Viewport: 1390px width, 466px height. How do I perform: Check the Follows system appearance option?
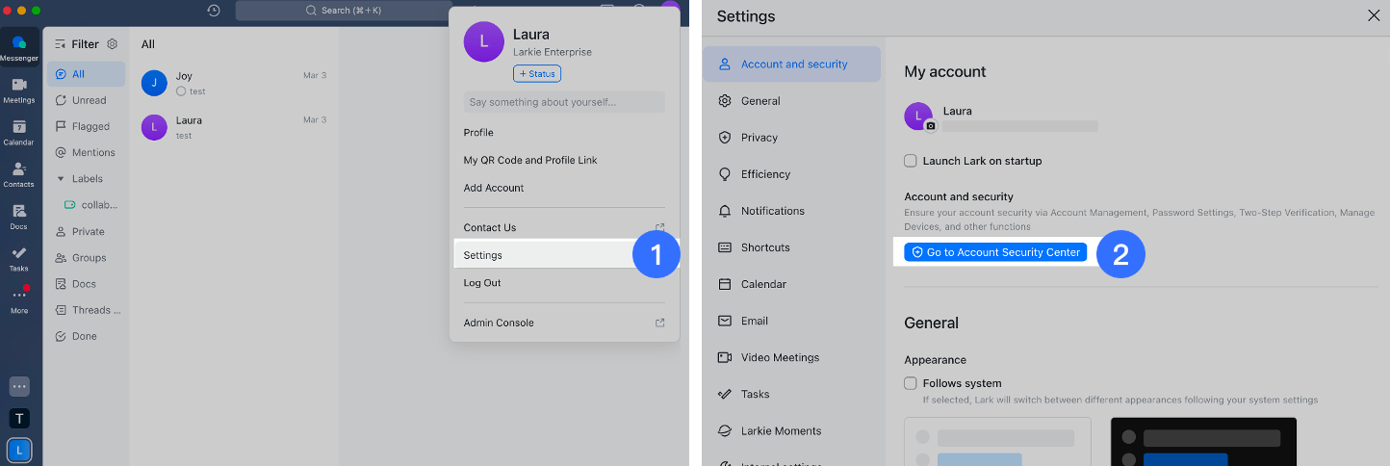(x=911, y=383)
